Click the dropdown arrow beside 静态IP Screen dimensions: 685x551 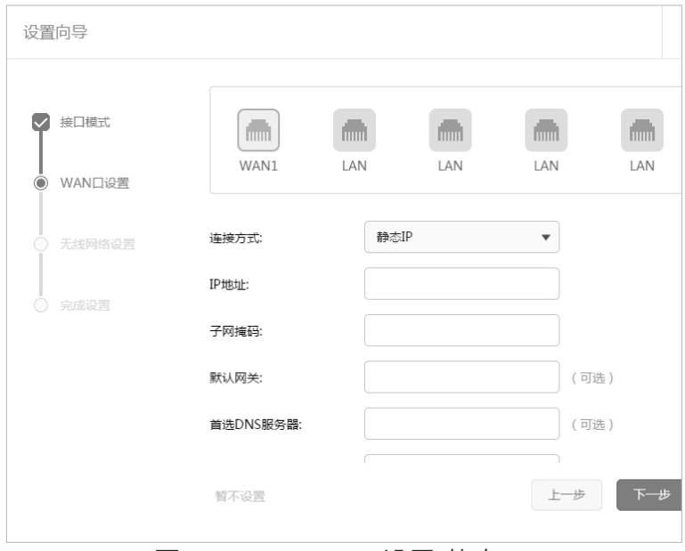pos(546,237)
